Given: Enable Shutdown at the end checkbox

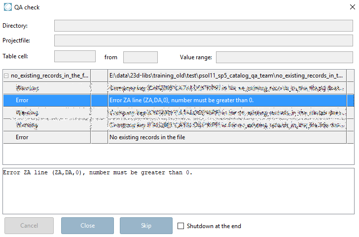Looking at the screenshot, I should click(x=180, y=226).
